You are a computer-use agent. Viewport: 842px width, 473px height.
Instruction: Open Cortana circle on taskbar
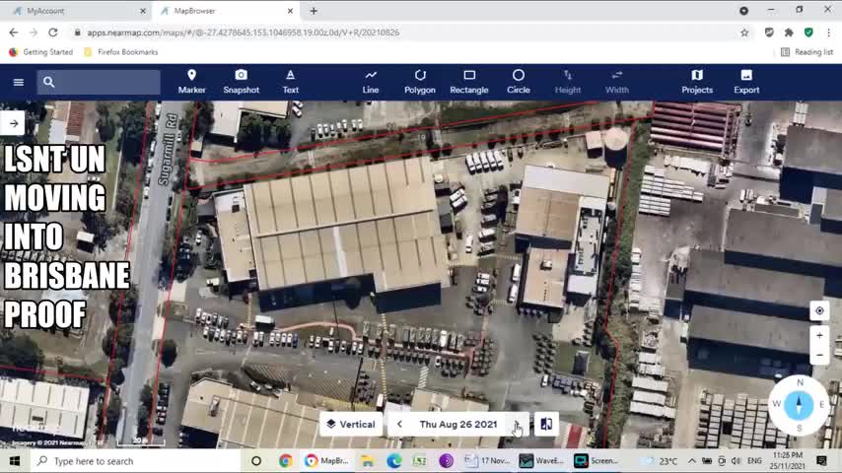point(256,461)
